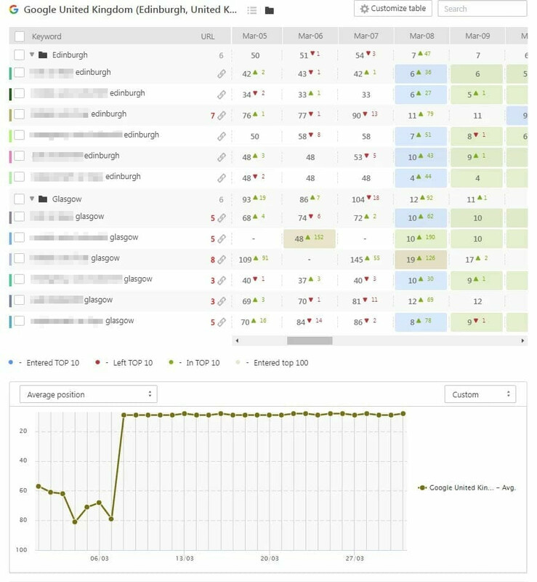Click the first chart data point near 60
Viewport: 537px width, 582px height.
tap(39, 486)
